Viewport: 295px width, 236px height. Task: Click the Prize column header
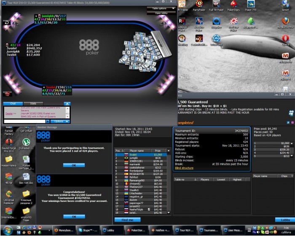(x=158, y=151)
